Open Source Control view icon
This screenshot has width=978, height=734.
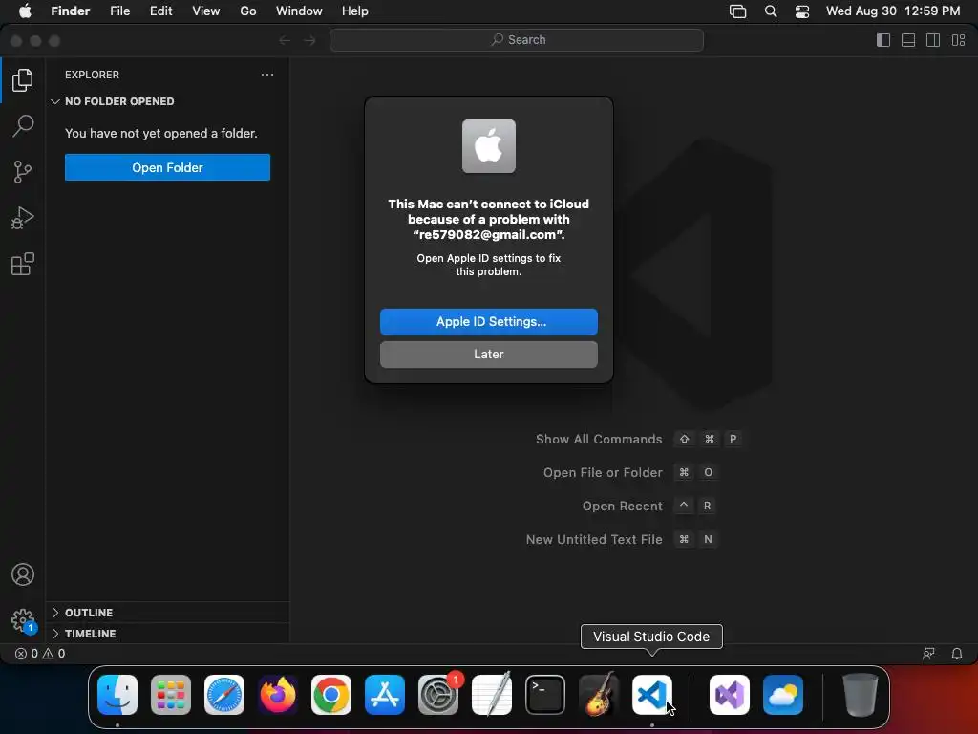pos(23,172)
